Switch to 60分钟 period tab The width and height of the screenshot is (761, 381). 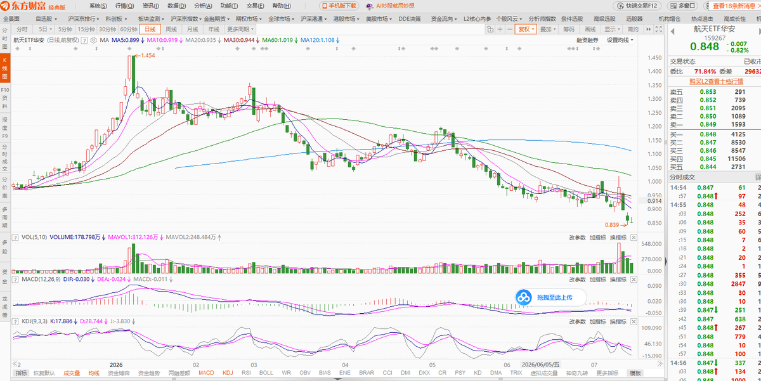tap(129, 29)
